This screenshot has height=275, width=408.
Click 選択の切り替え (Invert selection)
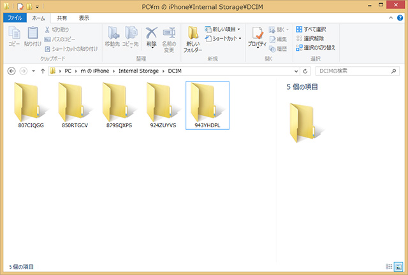pyautogui.click(x=316, y=48)
